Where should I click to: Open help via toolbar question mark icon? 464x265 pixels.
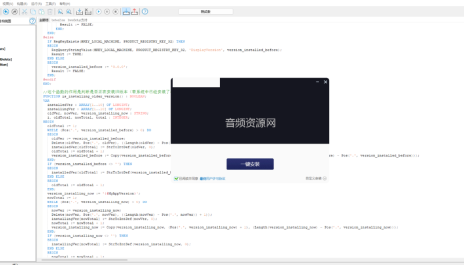[x=145, y=12]
